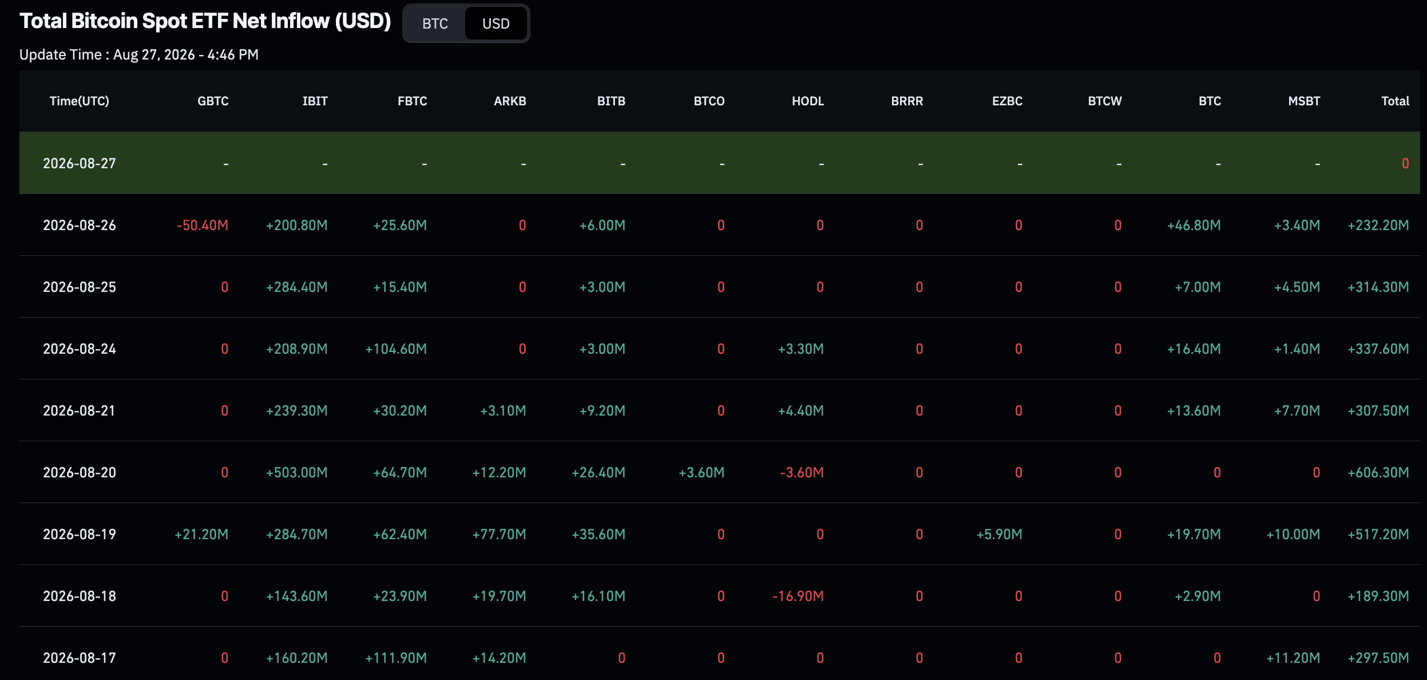Select the 2026-08-24 date cell
Screen dimensions: 1427x680
point(80,349)
